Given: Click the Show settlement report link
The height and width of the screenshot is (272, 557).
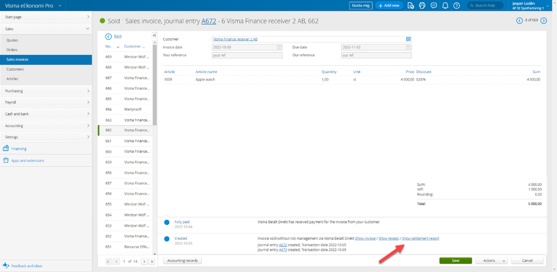Looking at the screenshot, I should tap(420, 239).
